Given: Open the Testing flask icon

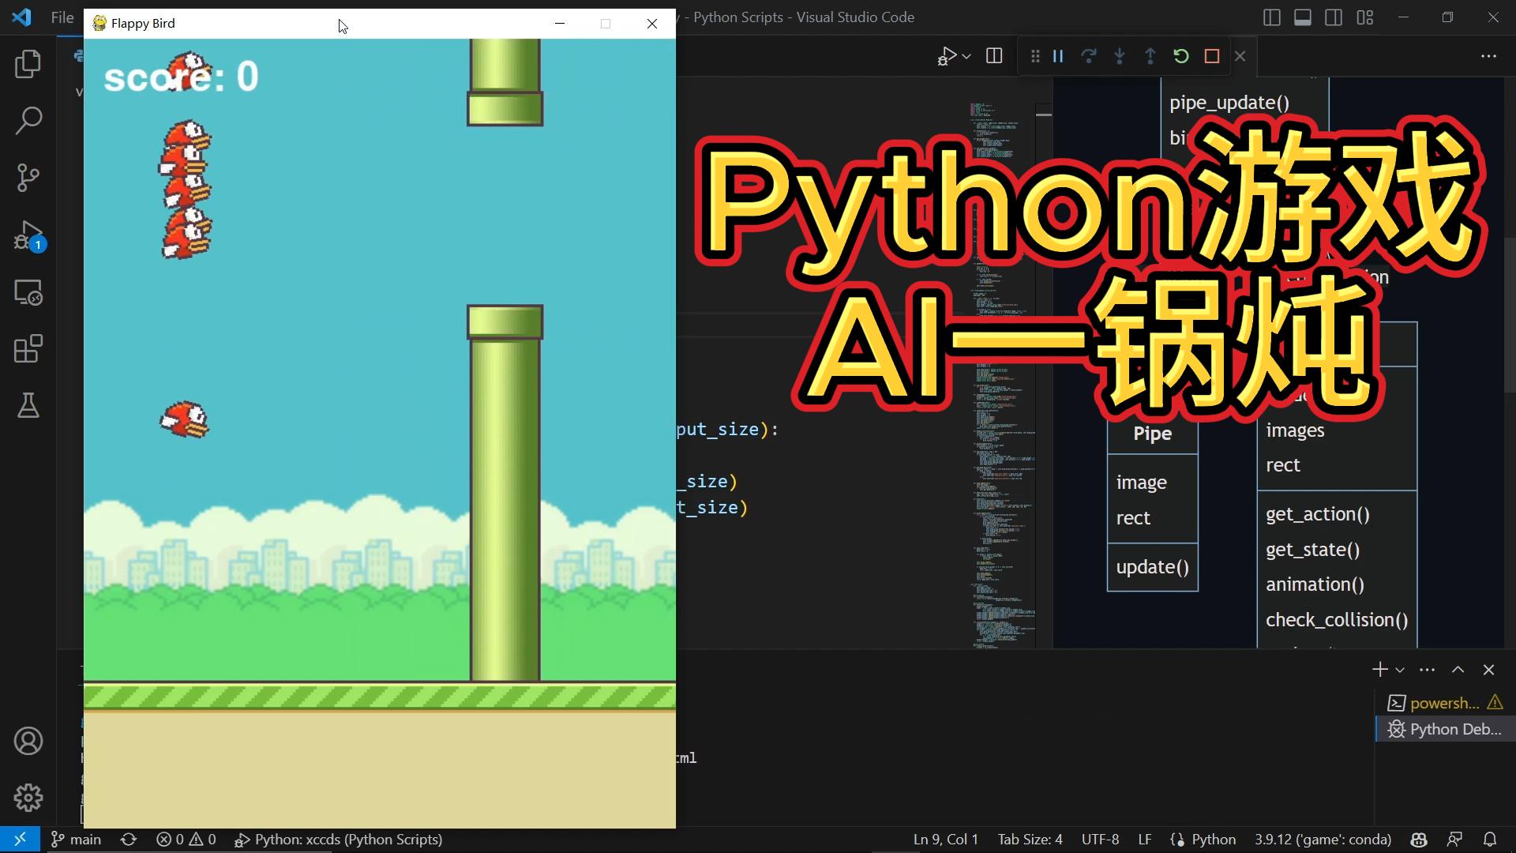Looking at the screenshot, I should tap(28, 406).
